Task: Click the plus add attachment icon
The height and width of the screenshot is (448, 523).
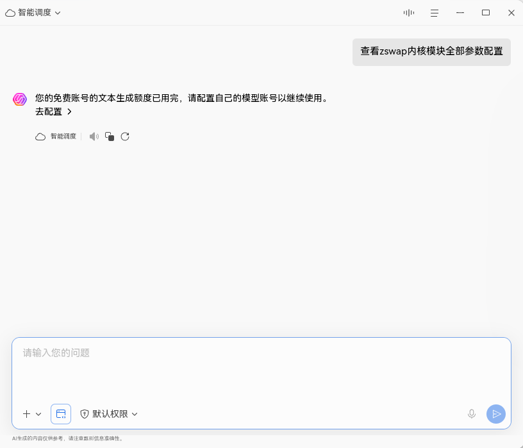Action: 27,414
